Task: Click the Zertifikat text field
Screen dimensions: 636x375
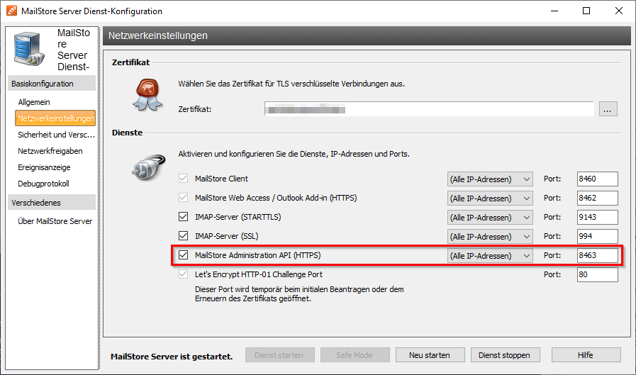Action: point(429,109)
